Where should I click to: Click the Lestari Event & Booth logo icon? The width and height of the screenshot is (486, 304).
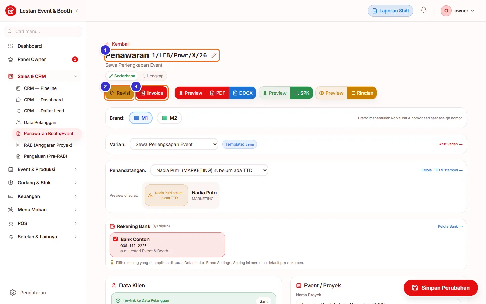11,11
